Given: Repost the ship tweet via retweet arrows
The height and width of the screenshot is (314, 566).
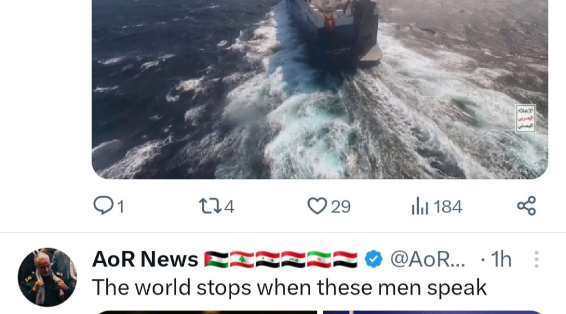Looking at the screenshot, I should click(210, 206).
